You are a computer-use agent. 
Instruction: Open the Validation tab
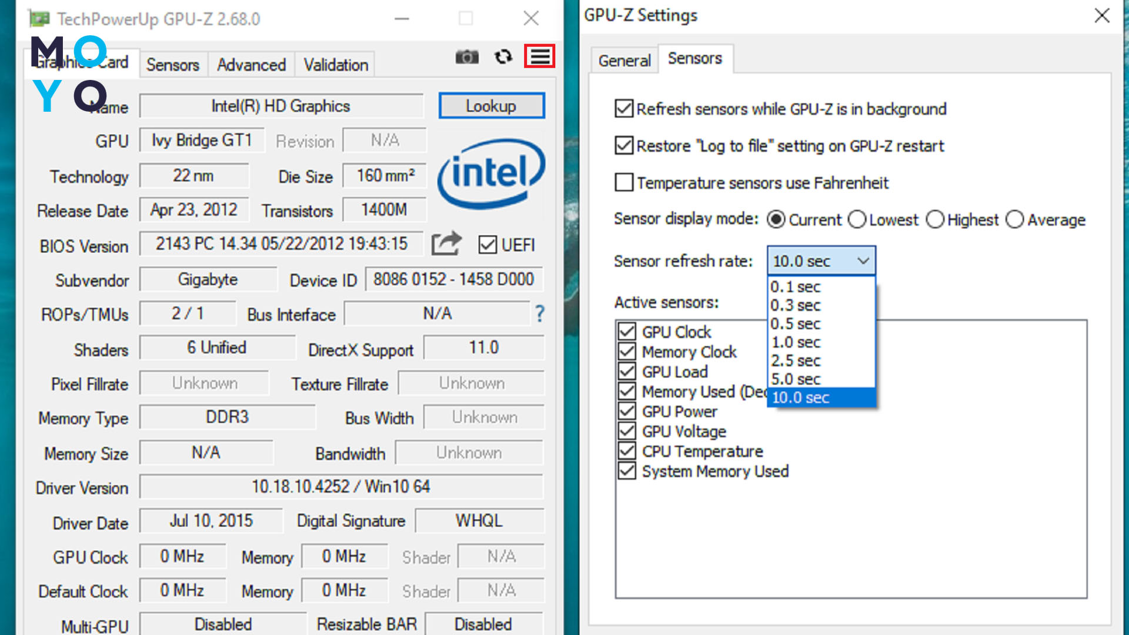click(x=335, y=65)
